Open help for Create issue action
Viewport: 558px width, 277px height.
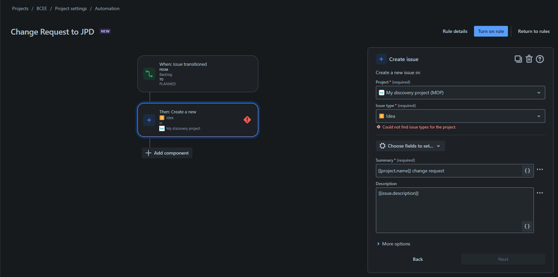(540, 59)
